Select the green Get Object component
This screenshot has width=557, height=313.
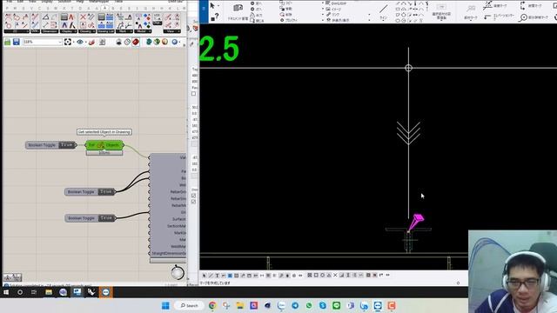coord(104,145)
